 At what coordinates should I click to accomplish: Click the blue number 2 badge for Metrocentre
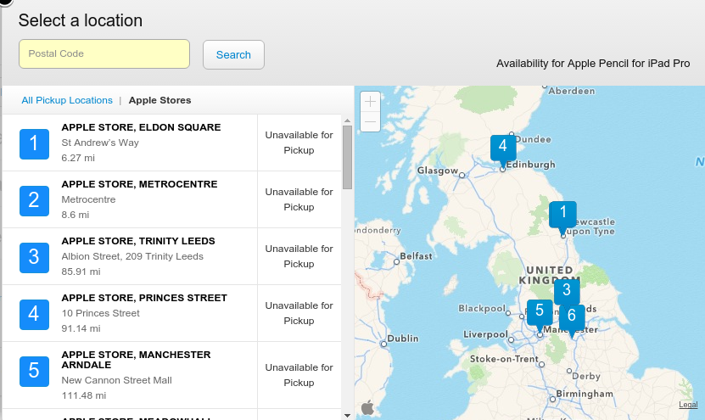34,200
